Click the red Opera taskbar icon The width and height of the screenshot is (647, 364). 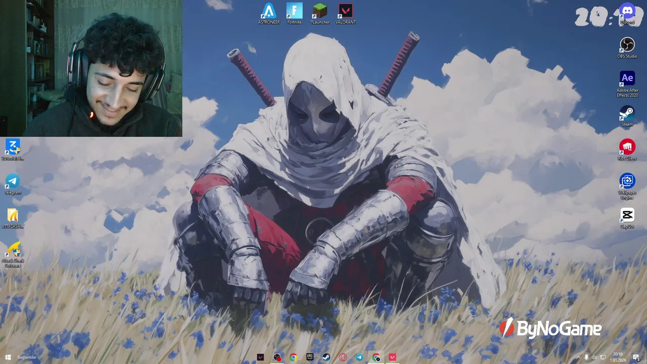pyautogui.click(x=343, y=357)
